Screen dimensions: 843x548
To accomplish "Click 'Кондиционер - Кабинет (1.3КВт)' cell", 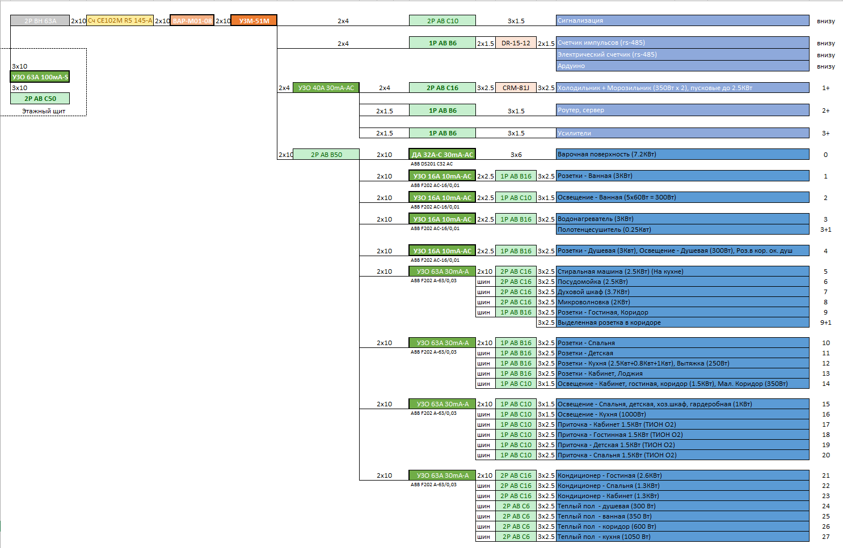I will click(683, 496).
